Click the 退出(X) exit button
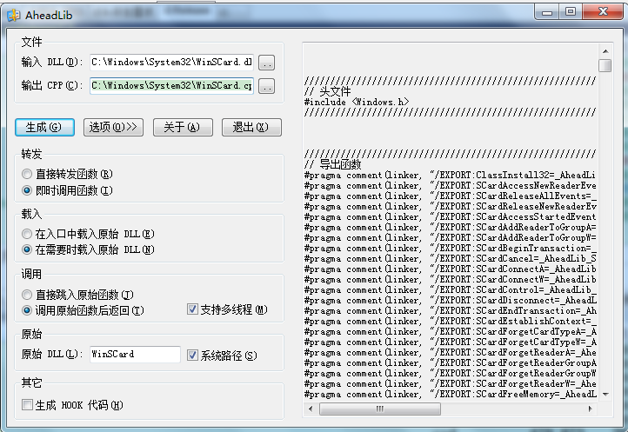 [x=251, y=127]
